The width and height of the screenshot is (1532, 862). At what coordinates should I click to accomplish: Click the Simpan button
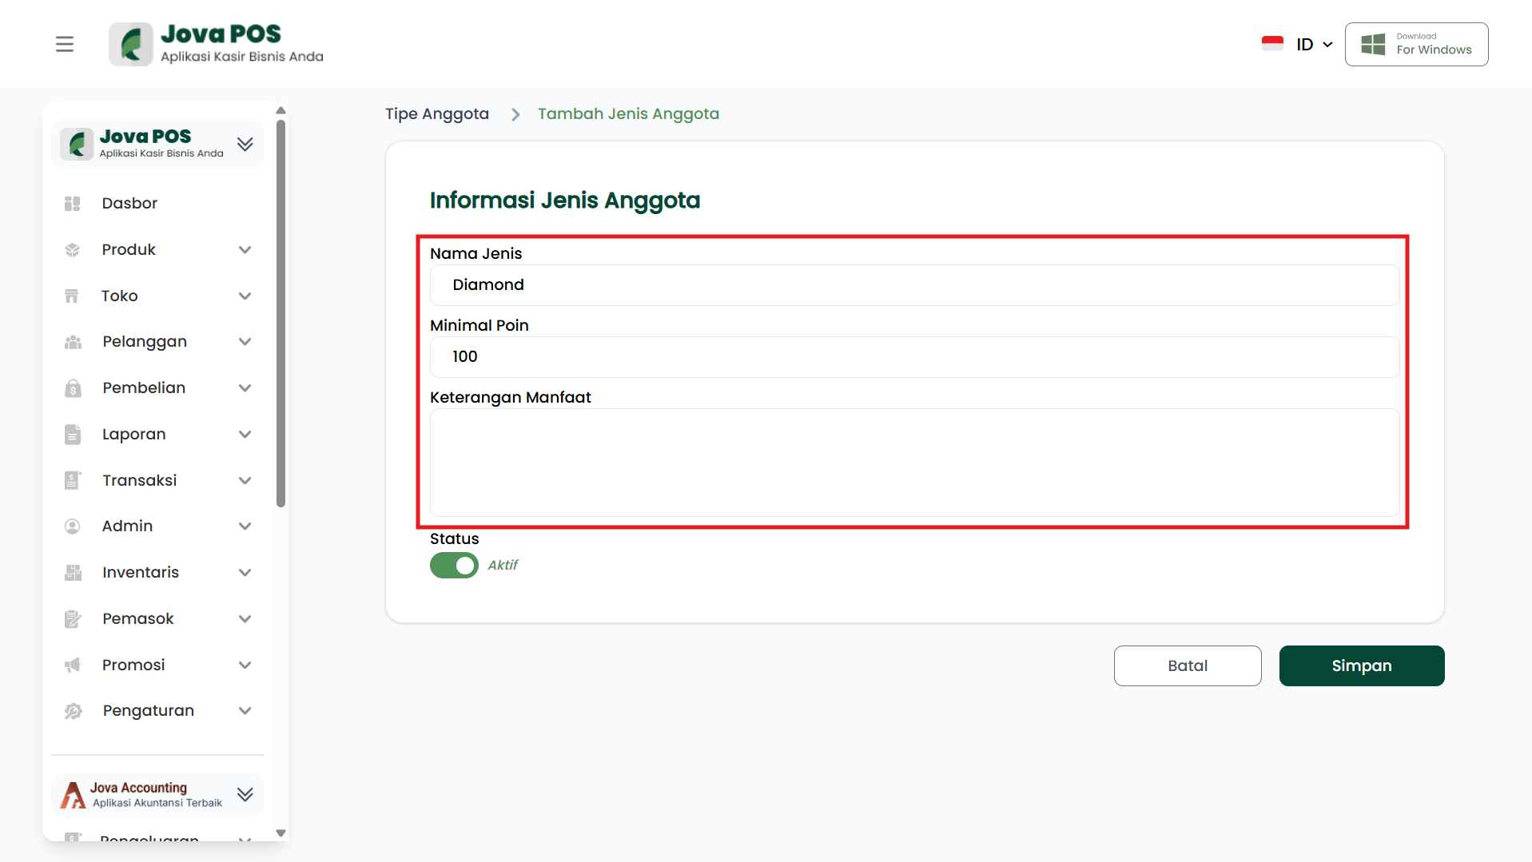click(1361, 665)
